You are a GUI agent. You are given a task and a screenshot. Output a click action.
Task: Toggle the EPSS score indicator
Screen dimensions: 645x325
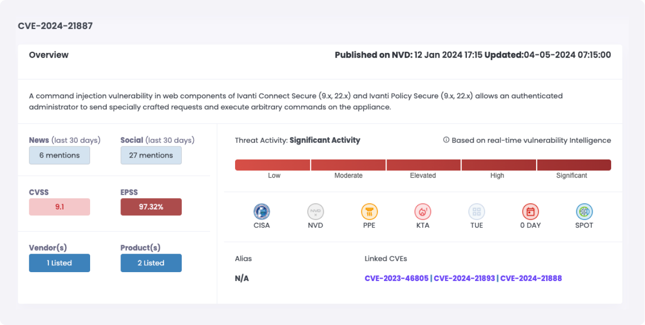[x=151, y=207]
